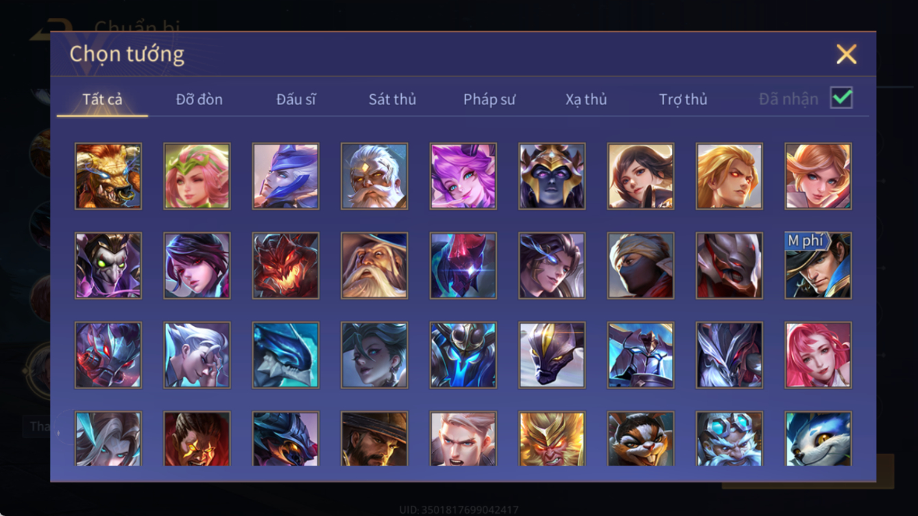Select the hero marked 'M phí'
This screenshot has height=516, width=918.
[818, 266]
